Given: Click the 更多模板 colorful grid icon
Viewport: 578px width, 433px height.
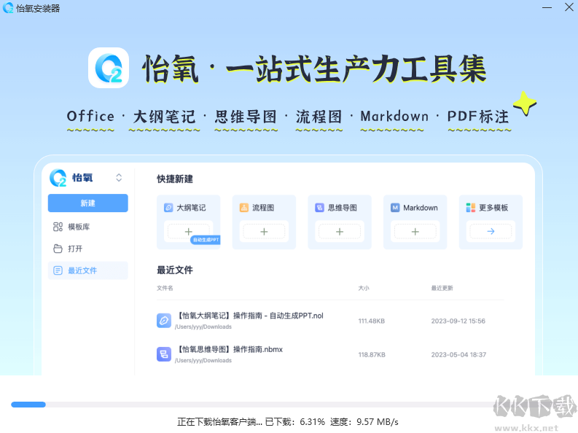Looking at the screenshot, I should pyautogui.click(x=470, y=208).
